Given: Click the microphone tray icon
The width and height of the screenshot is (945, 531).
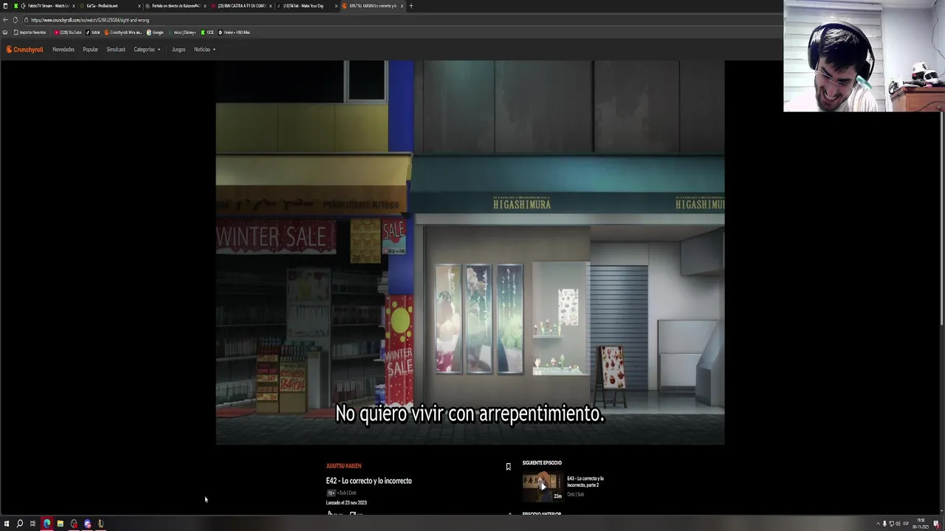Looking at the screenshot, I should point(884,524).
